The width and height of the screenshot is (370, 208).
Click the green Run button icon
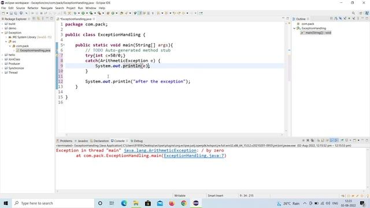(83, 13)
